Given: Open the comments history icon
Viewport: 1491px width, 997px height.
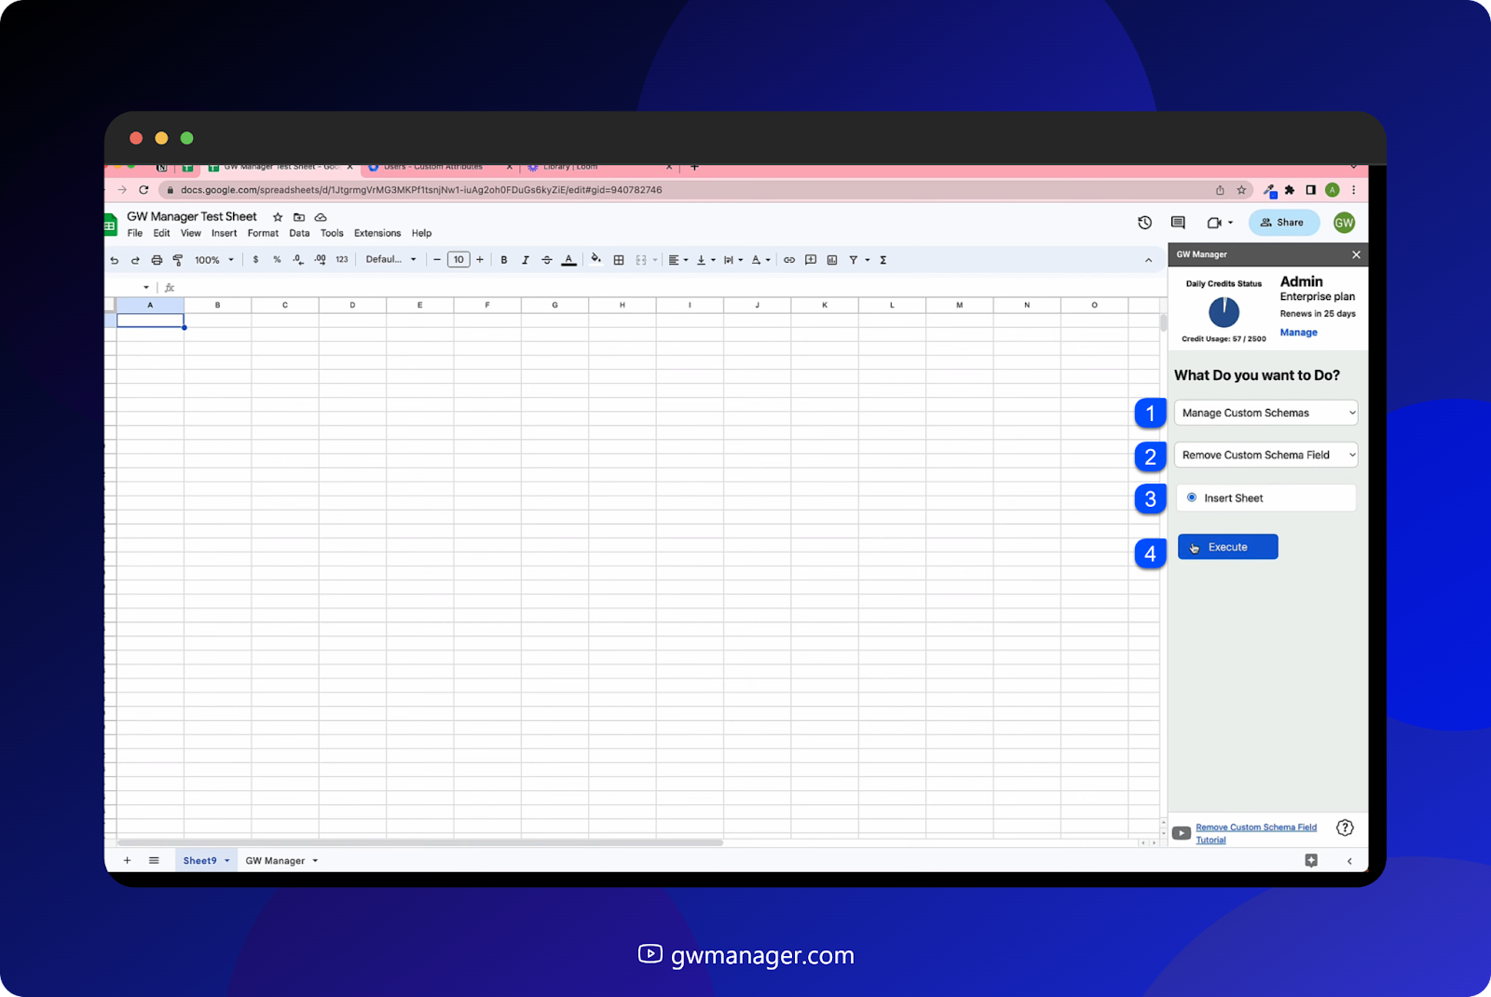Looking at the screenshot, I should 1178,223.
